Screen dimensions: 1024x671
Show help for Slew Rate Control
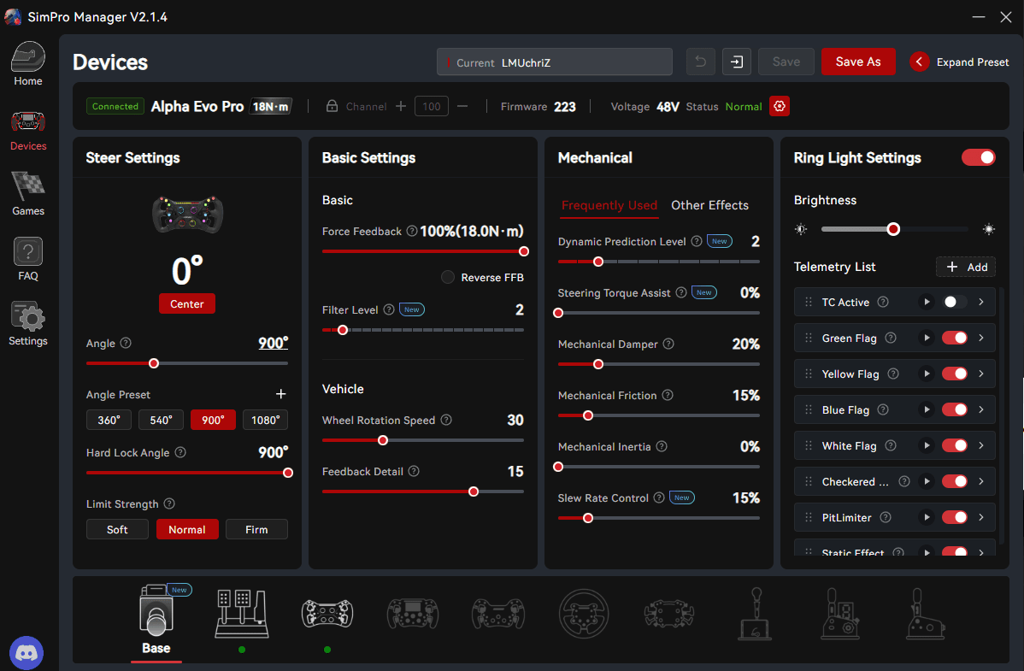659,497
